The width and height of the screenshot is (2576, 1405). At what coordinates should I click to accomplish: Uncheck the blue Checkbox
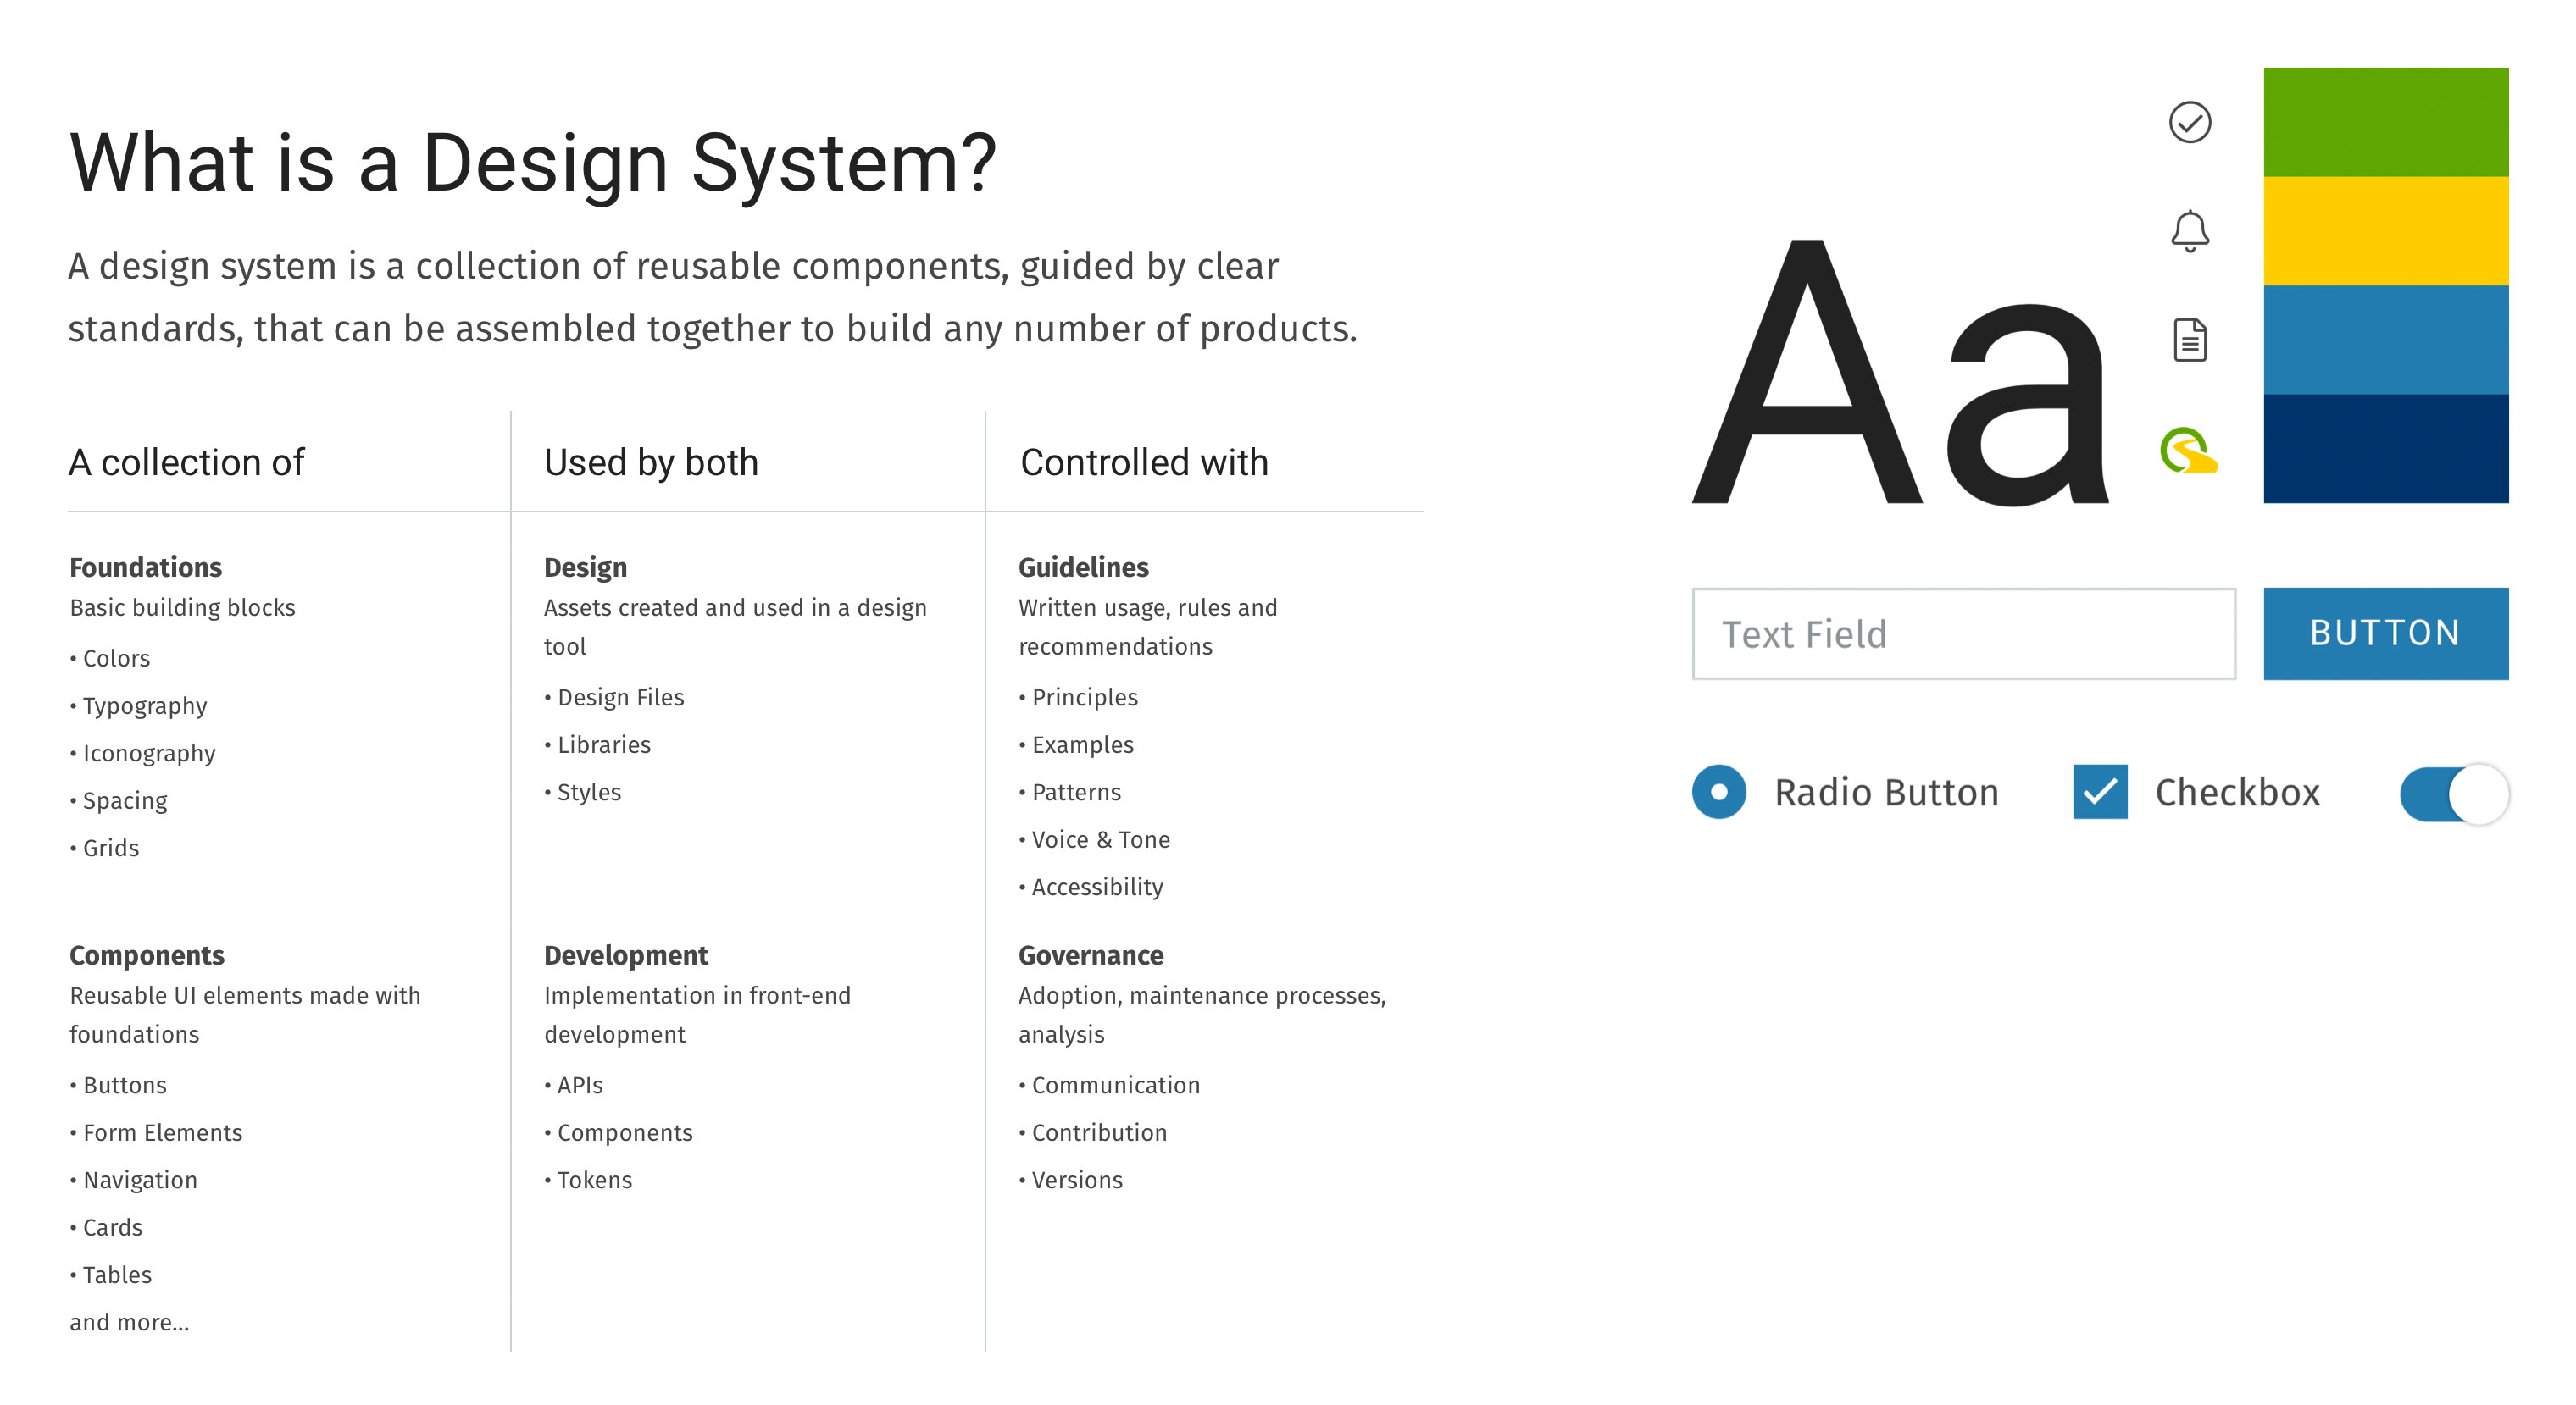pyautogui.click(x=2100, y=792)
